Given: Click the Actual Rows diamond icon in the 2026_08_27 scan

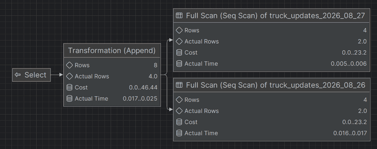Looking at the screenshot, I should click(x=179, y=41).
